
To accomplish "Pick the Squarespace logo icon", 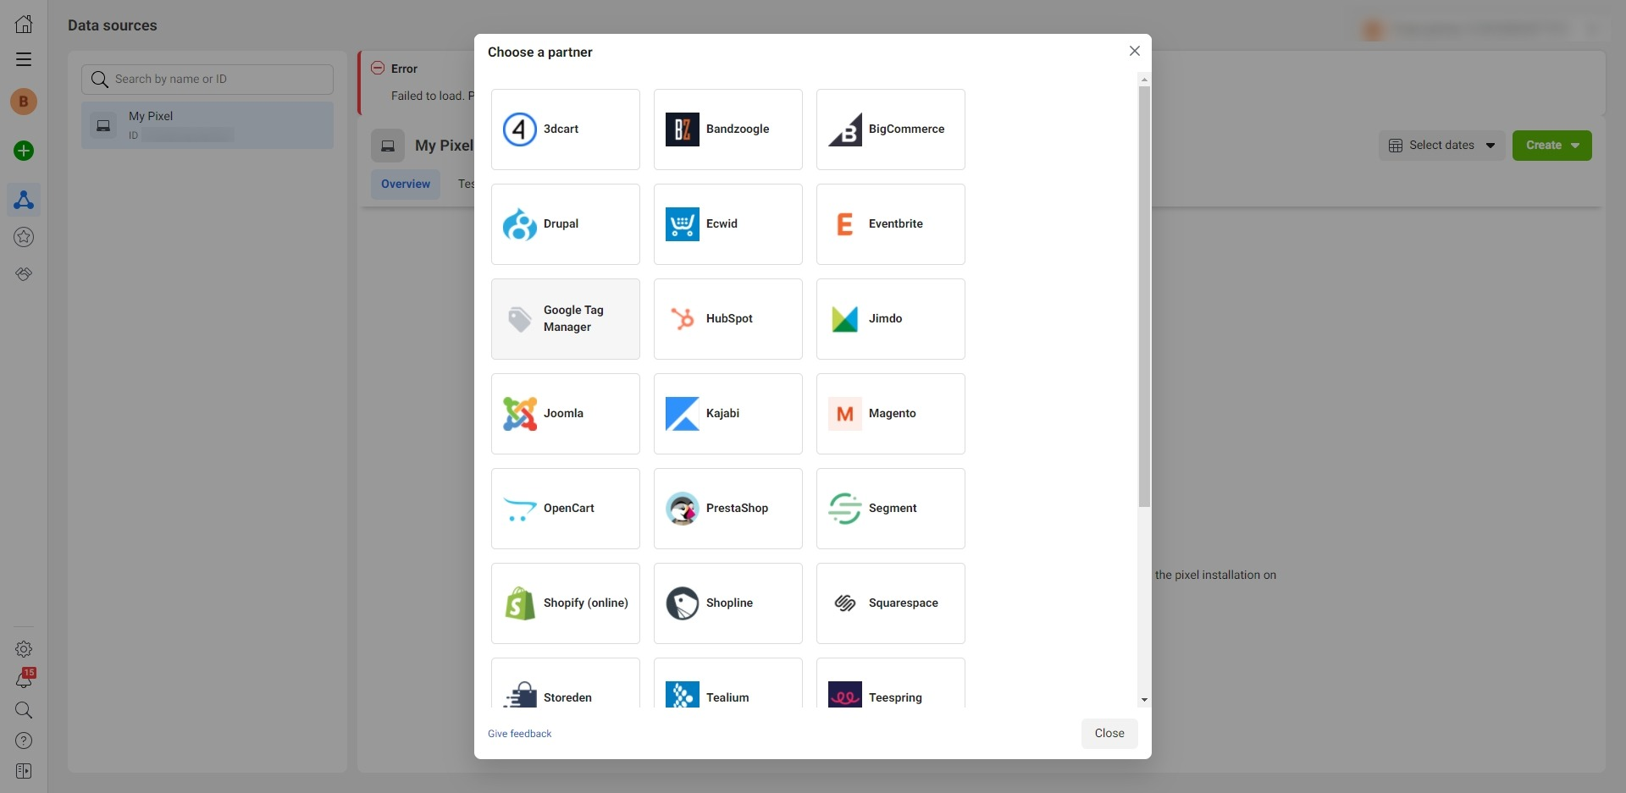I will point(844,603).
